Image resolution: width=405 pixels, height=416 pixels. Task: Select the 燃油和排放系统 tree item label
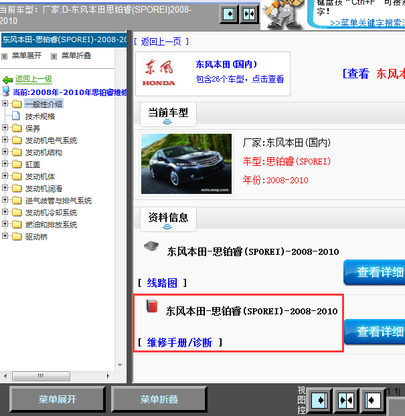click(x=52, y=225)
